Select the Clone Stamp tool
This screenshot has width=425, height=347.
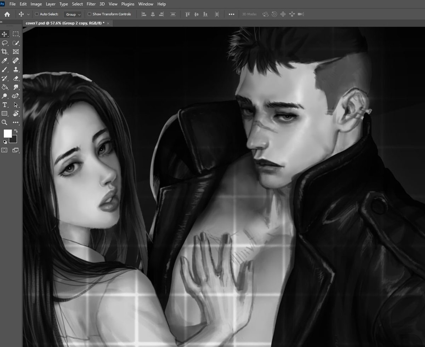point(16,69)
